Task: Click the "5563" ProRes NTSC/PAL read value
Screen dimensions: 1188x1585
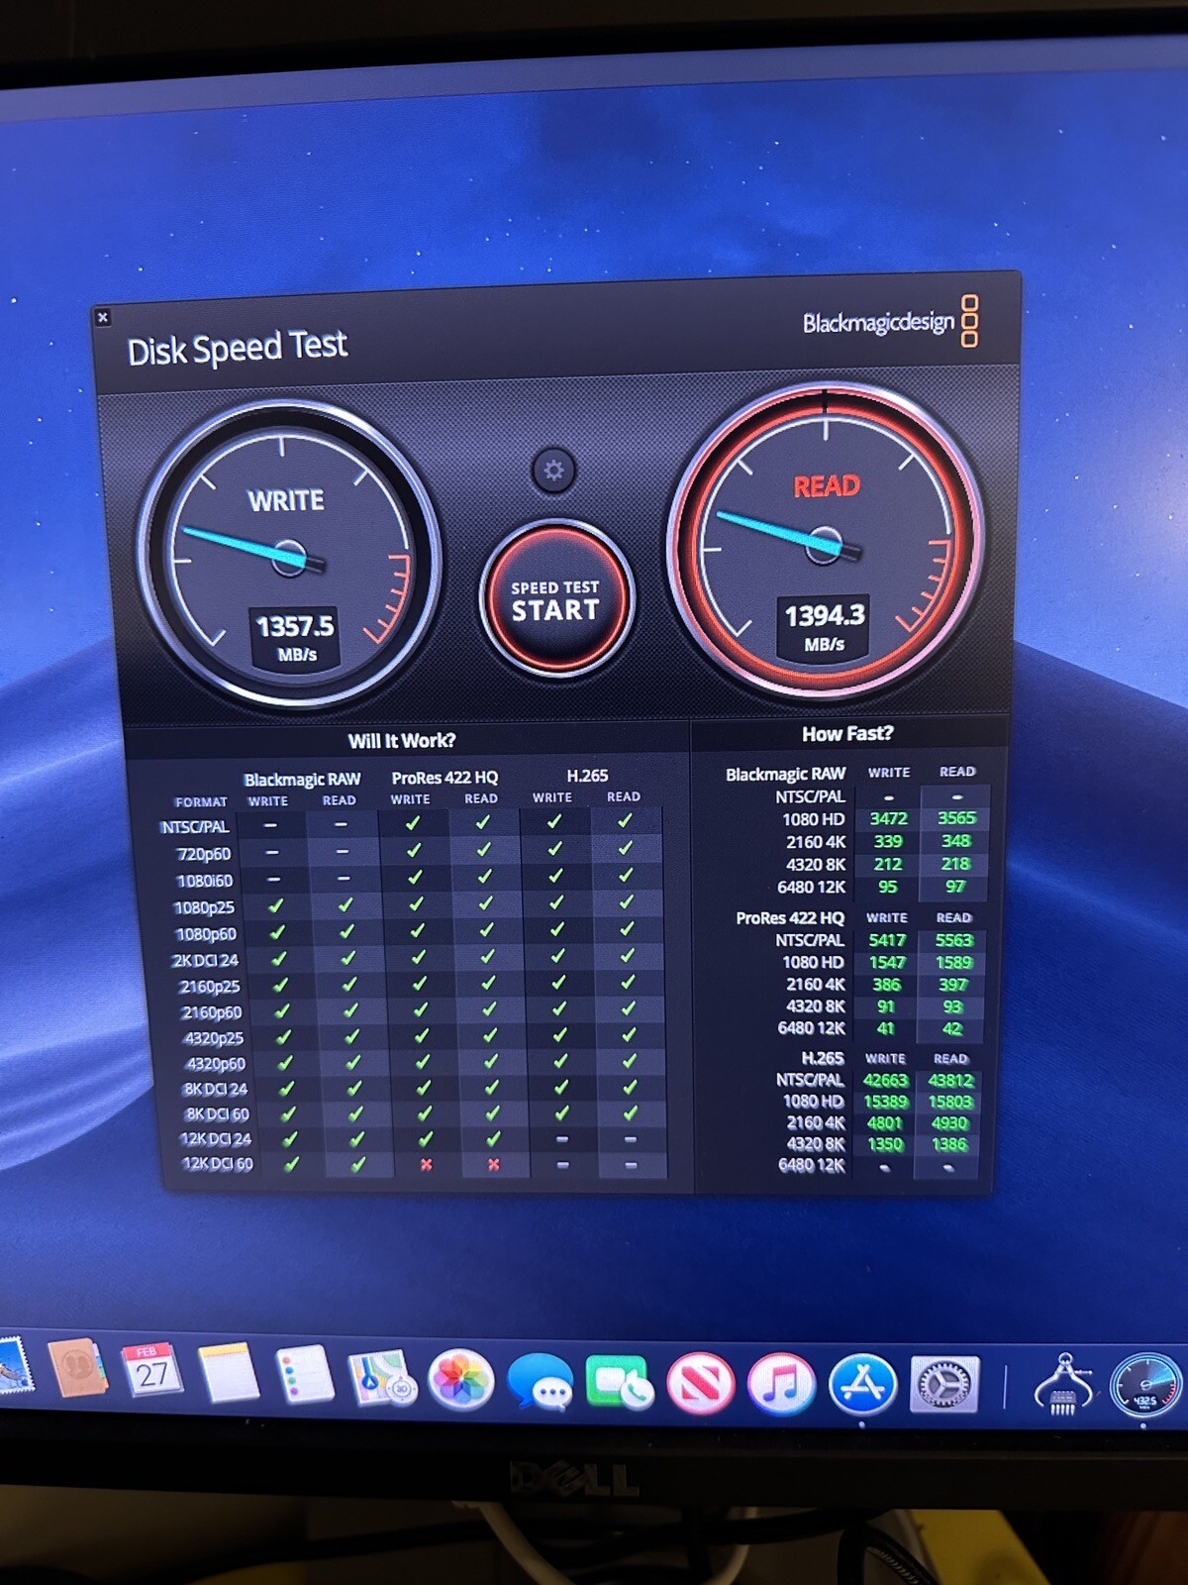Action: [x=954, y=940]
